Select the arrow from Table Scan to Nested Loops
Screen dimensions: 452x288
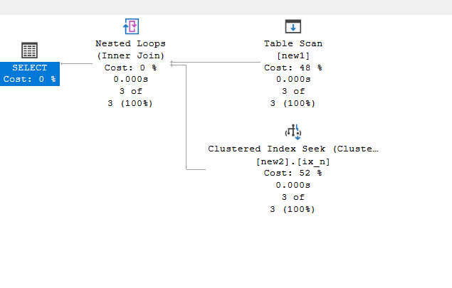pos(215,62)
